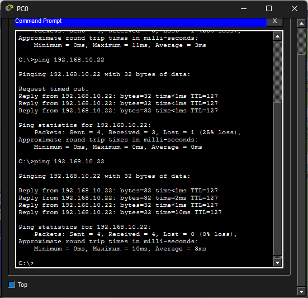
Task: Click the 'Lost = 0 (0% loss)' statistics line
Action: (135, 234)
